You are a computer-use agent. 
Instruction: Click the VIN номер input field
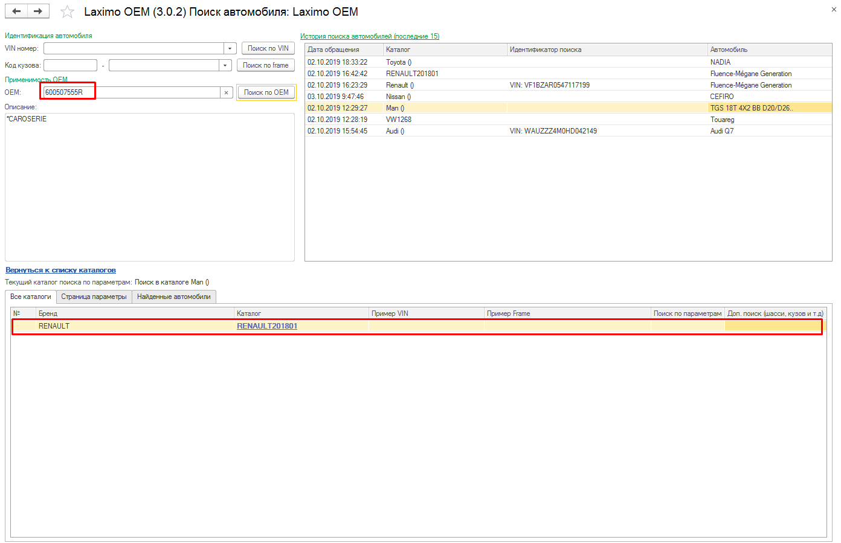pos(134,48)
